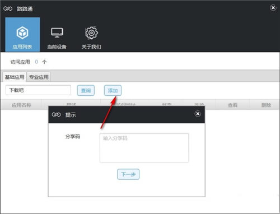Close the 路路通 main window
280x214 pixels.
273,8
